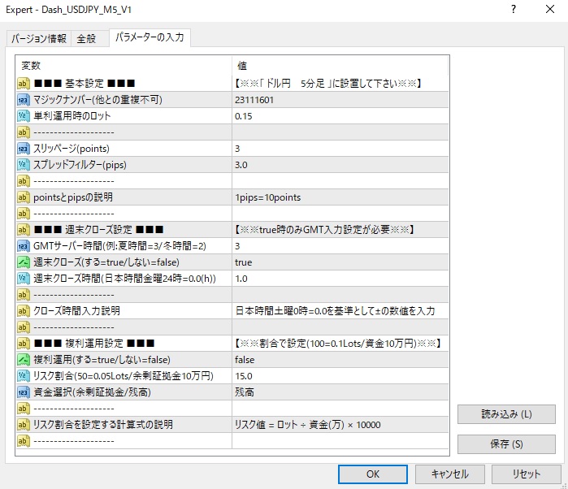The height and width of the screenshot is (489, 568).
Task: Click the 保存 (S) button
Action: (x=506, y=444)
